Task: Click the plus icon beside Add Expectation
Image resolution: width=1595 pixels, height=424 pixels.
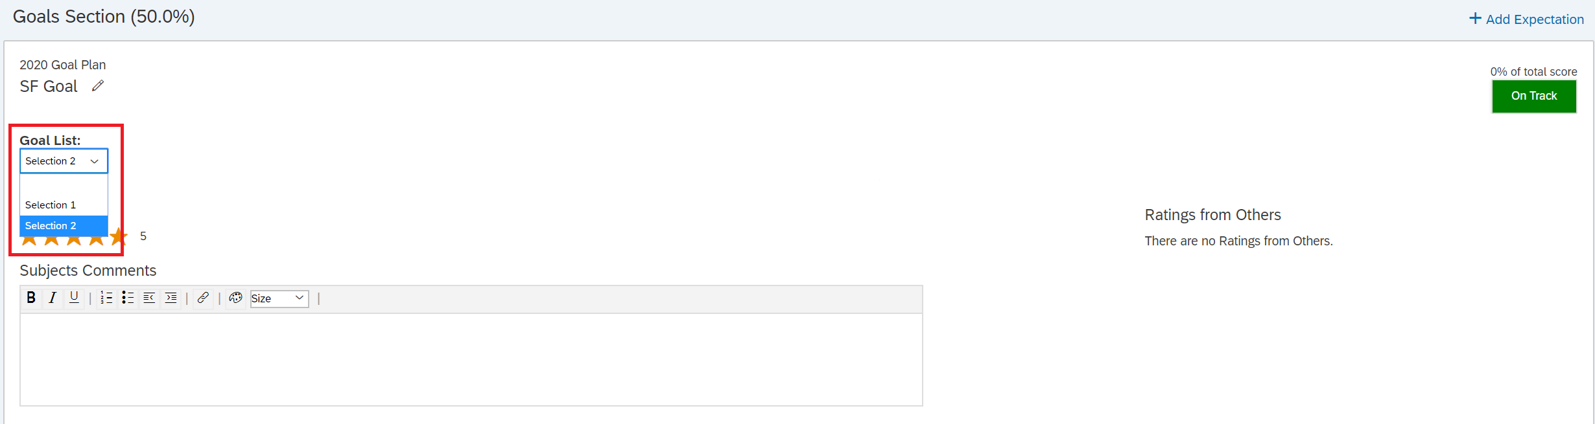Action: (x=1475, y=18)
